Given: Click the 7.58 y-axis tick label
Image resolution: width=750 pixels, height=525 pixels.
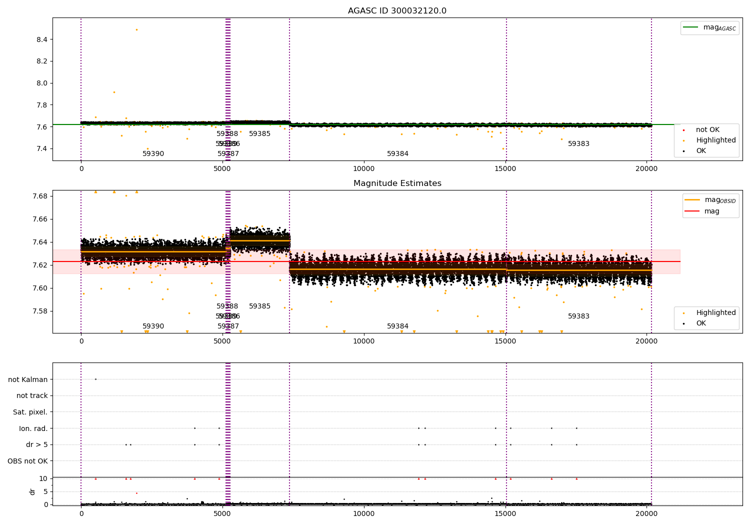Looking at the screenshot, I should [40, 311].
